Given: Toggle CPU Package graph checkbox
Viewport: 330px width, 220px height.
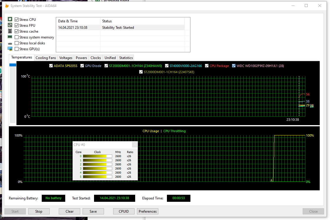Looking at the screenshot, I should click(x=207, y=66).
